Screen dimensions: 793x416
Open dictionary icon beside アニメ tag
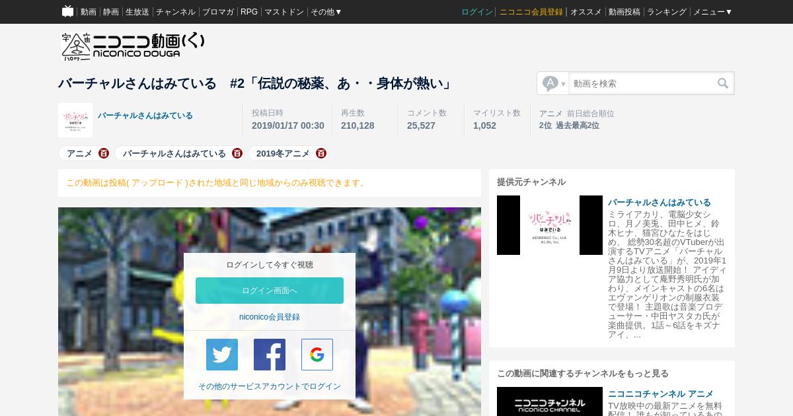(x=104, y=153)
